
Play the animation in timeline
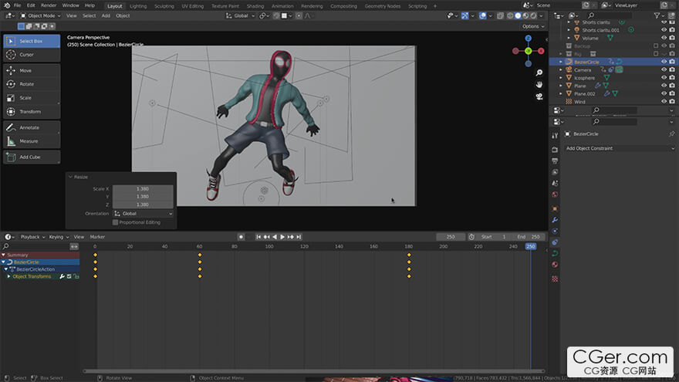[x=282, y=237]
